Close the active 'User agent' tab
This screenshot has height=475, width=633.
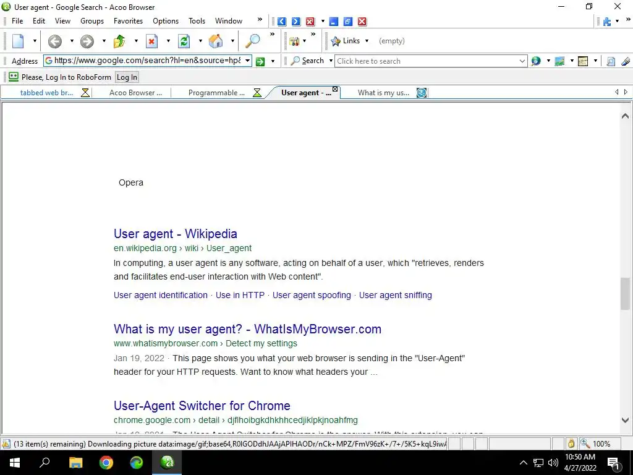click(335, 89)
